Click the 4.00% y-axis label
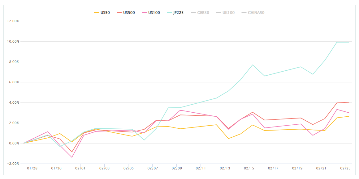This screenshot has width=359, height=179. pos(14,103)
